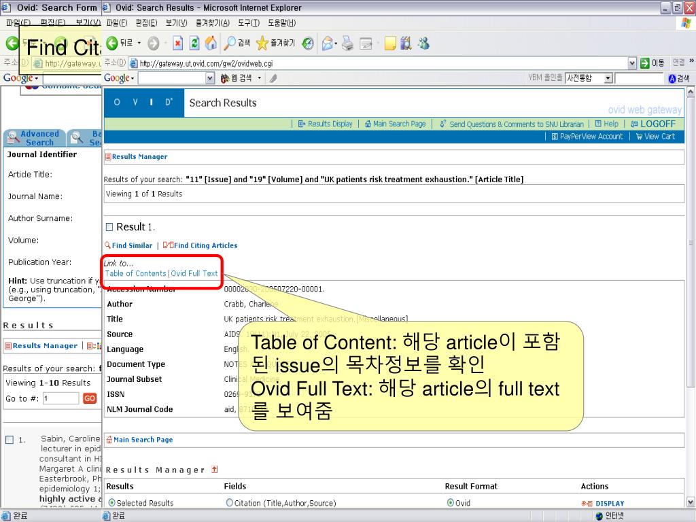The width and height of the screenshot is (696, 522).
Task: Select the Citation (Title,Author,Source) radio option
Action: point(230,502)
